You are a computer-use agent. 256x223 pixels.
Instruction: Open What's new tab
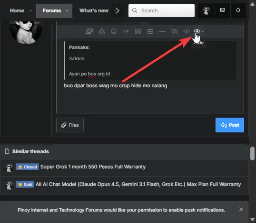click(94, 10)
